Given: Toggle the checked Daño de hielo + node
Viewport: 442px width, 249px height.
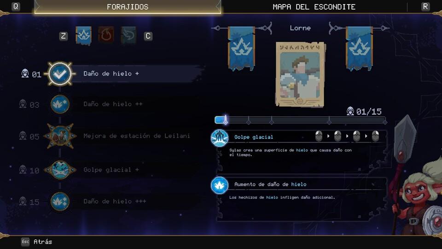Looking at the screenshot, I should pos(60,74).
